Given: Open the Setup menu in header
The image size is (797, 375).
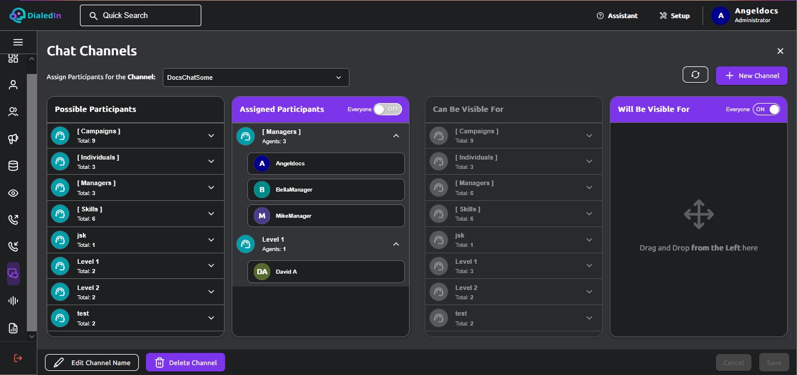Looking at the screenshot, I should (674, 16).
